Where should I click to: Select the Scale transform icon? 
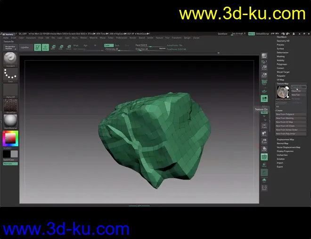point(61,47)
